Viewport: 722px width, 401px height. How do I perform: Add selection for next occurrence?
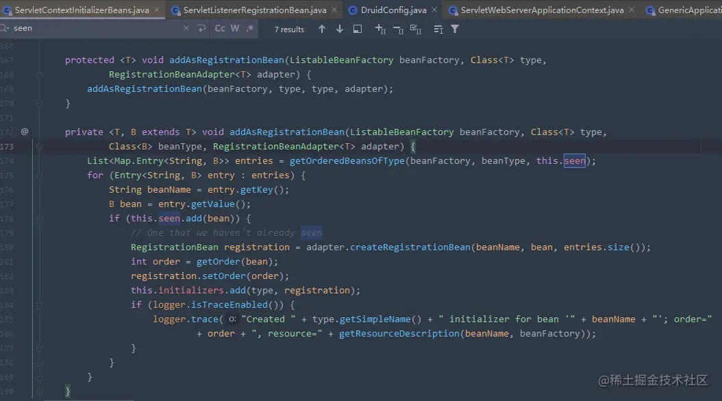[380, 29]
